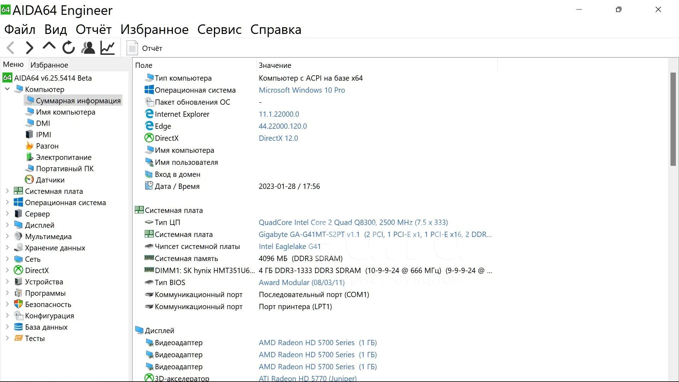The width and height of the screenshot is (679, 382).
Task: Open the Вид menu
Action: [56, 29]
